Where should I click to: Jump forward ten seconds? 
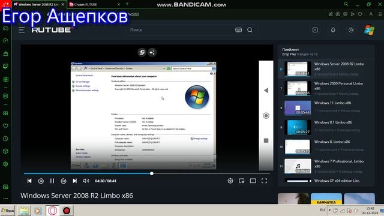click(64, 181)
